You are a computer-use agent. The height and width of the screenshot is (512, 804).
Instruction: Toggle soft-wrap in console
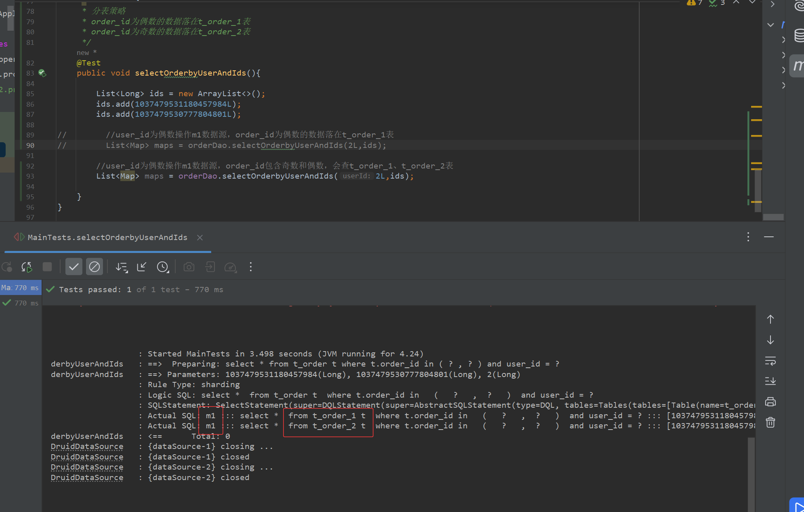770,361
